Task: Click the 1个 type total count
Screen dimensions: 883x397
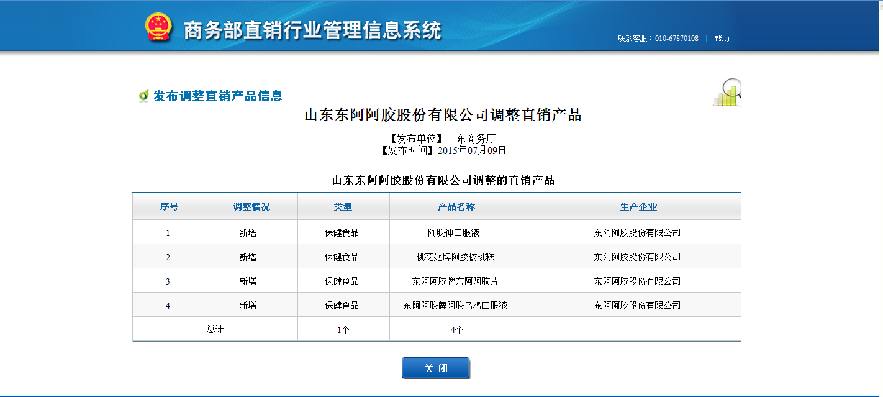Action: (343, 330)
